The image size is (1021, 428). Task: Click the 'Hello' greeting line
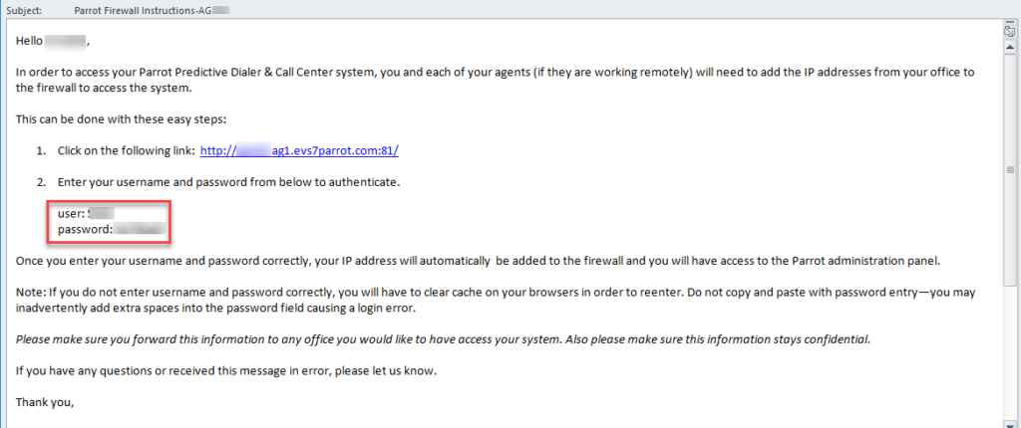coord(52,42)
